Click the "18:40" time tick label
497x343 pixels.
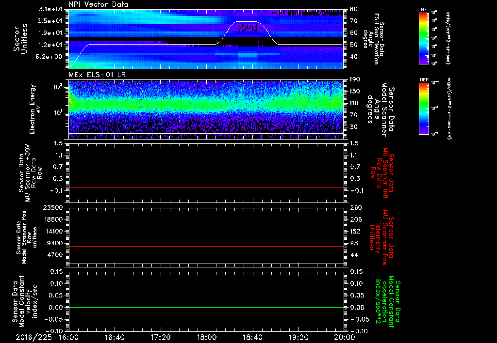point(252,337)
